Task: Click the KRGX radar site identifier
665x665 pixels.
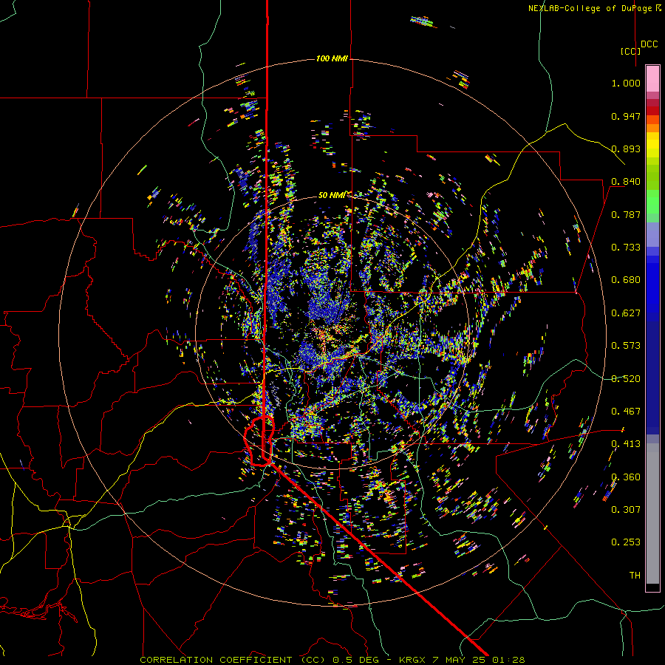Action: click(412, 660)
